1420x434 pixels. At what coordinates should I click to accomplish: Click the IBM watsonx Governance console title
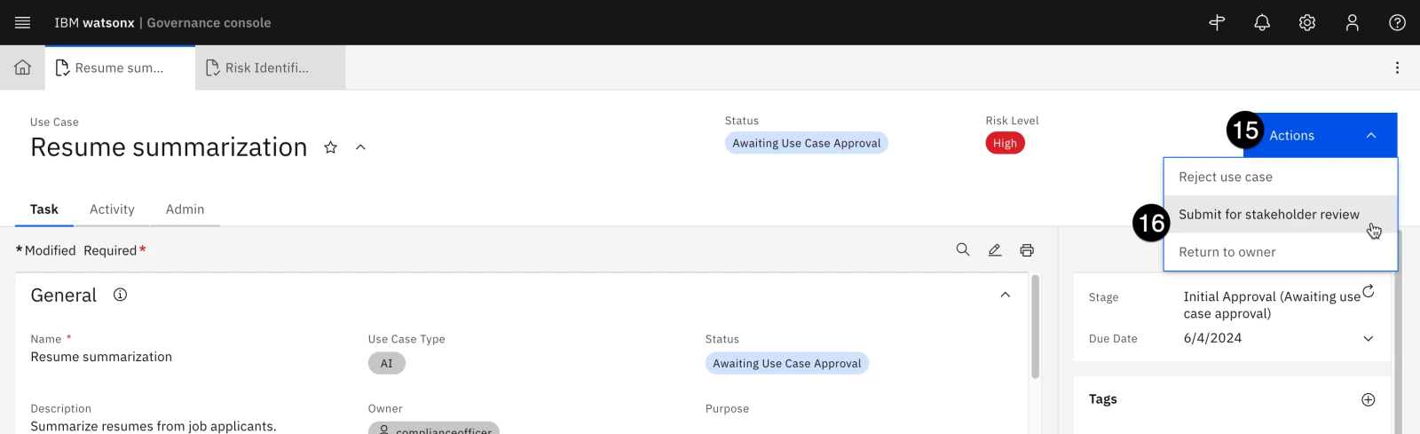[162, 22]
